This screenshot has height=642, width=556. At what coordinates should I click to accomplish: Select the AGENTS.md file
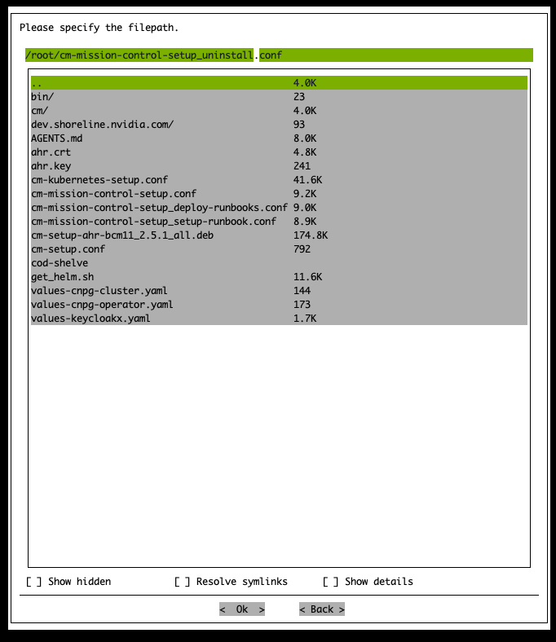tap(279, 139)
